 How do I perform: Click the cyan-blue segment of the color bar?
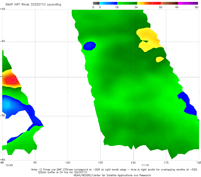tap(108, 3)
